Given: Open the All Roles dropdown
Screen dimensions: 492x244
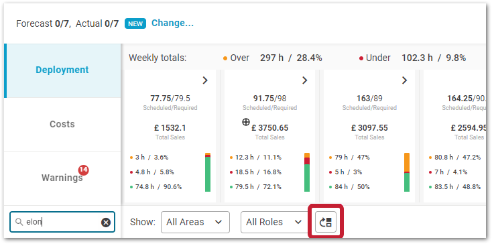Looking at the screenshot, I should click(275, 222).
